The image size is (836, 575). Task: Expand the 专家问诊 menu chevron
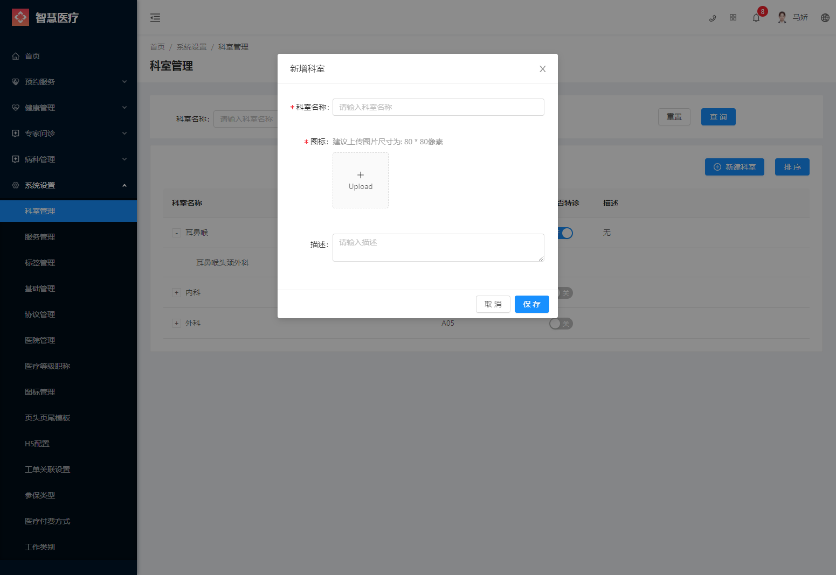pyautogui.click(x=125, y=134)
